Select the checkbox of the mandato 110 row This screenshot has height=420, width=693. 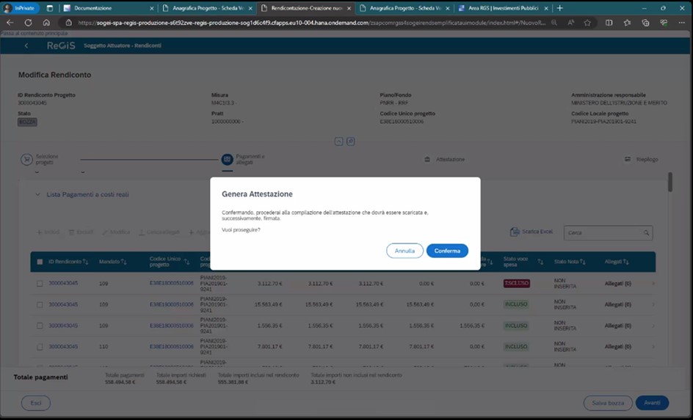pos(40,346)
